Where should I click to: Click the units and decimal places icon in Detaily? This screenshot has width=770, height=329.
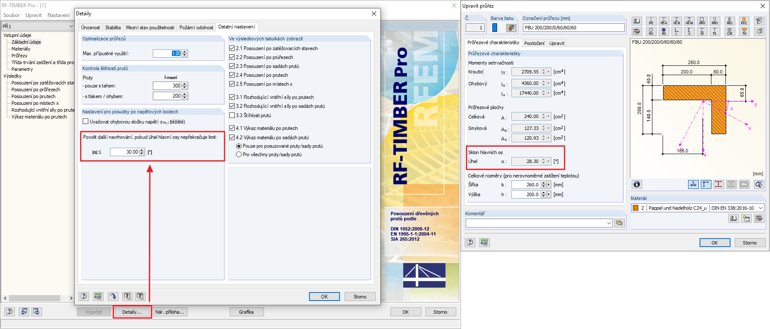[x=98, y=296]
